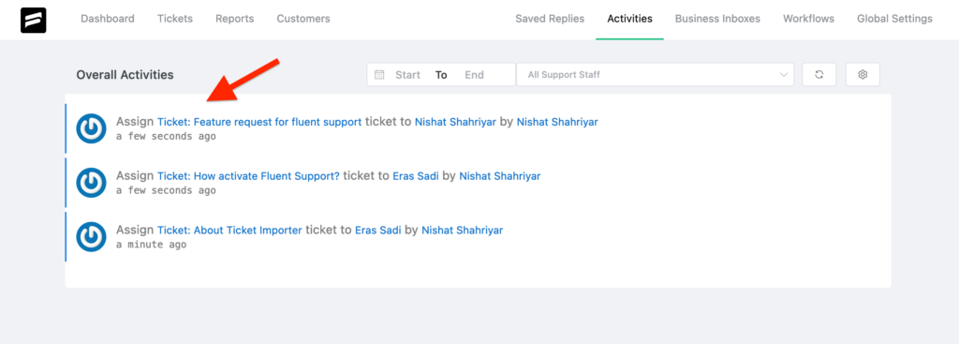Open ticket link Feature request for fluent support
This screenshot has width=959, height=344.
[259, 122]
